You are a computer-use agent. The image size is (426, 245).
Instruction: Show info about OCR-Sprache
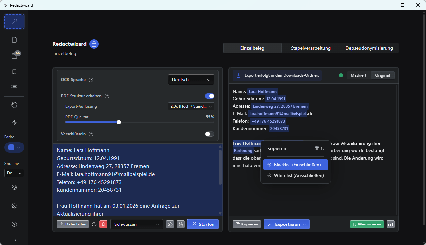pyautogui.click(x=91, y=80)
